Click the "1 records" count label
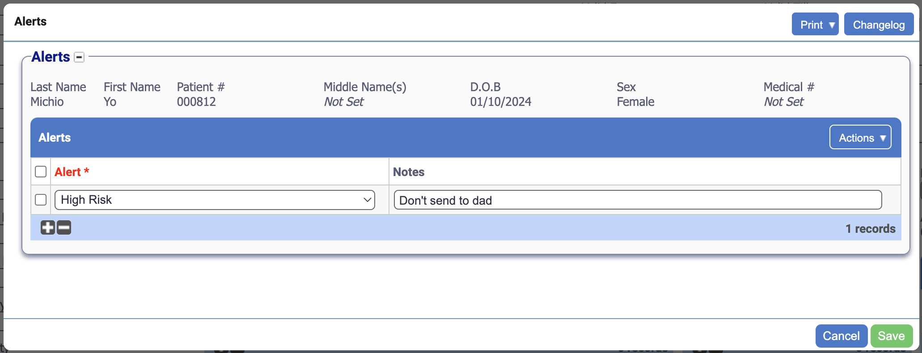This screenshot has width=922, height=353. [870, 229]
